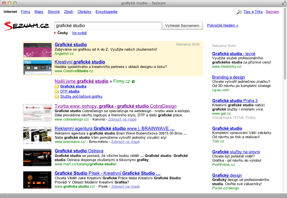
Task: Open Grafický design sidebar ad
Action: click(x=227, y=175)
